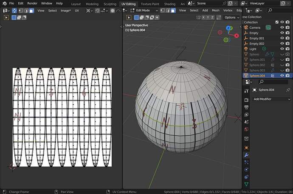Screen dimensions: 293x194
Task: Open the UV menu in UV editor
Action: (77, 11)
